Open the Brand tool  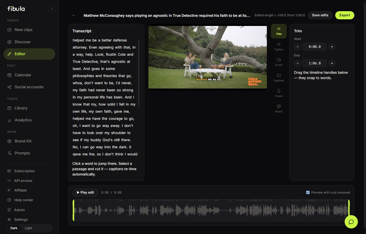279,109
